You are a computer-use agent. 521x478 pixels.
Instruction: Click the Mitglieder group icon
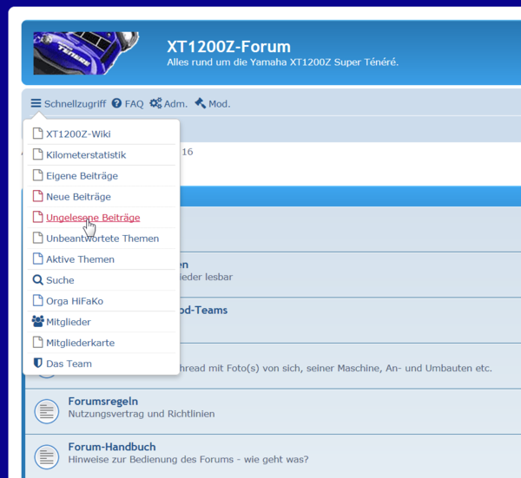tap(37, 322)
